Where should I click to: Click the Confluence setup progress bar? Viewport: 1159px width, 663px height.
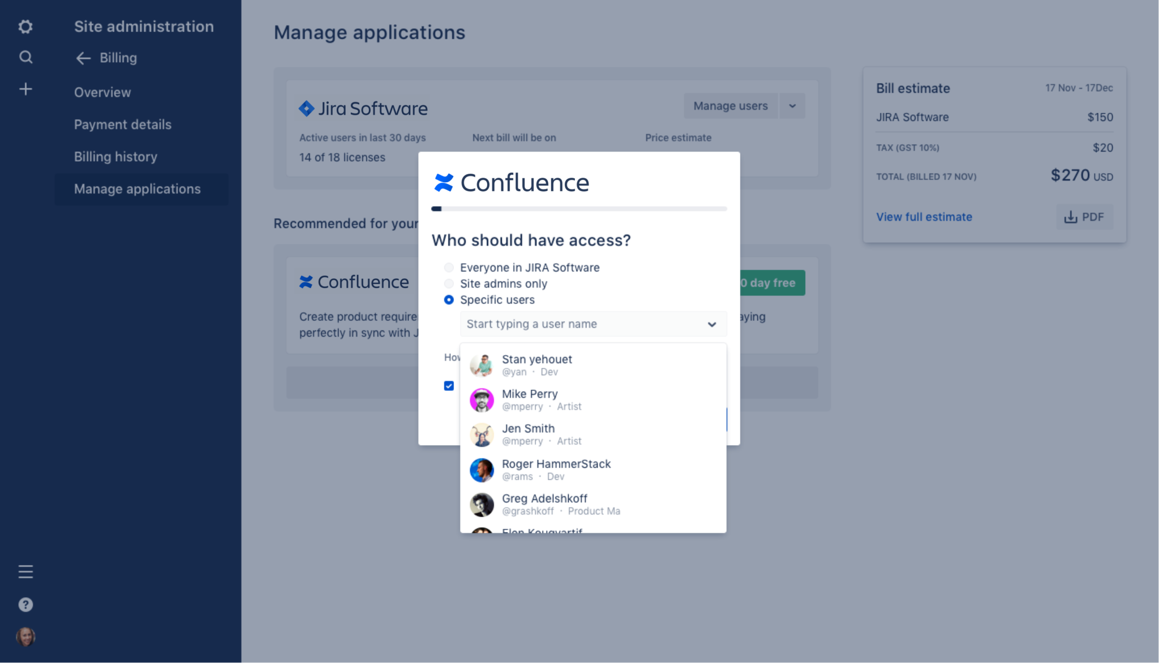pos(578,209)
